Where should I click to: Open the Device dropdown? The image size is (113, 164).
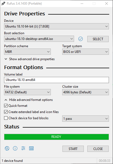pos(57,26)
